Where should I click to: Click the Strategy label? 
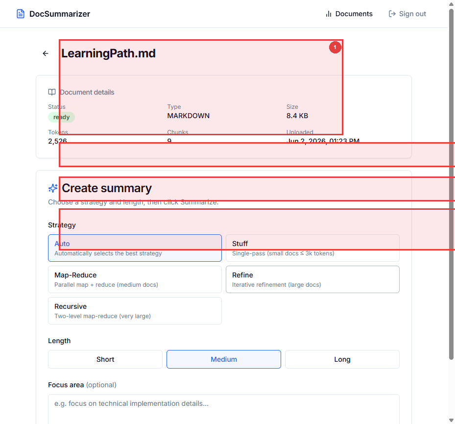62,225
